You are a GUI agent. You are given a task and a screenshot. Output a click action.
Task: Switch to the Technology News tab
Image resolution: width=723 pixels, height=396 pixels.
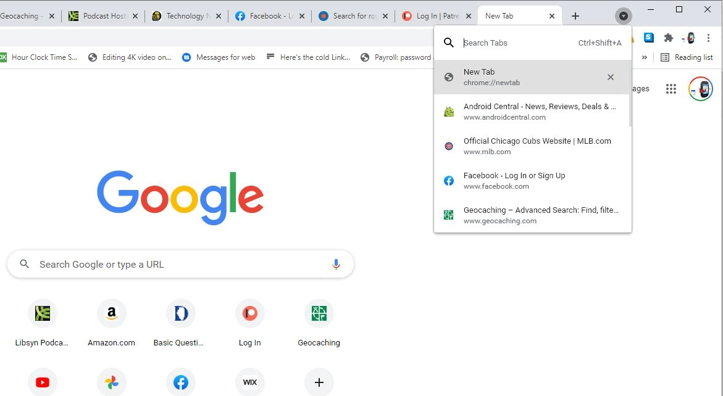point(185,16)
